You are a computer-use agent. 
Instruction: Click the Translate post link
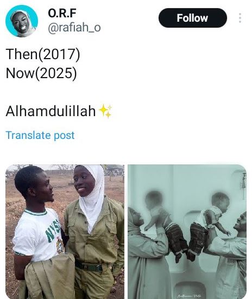click(x=40, y=135)
